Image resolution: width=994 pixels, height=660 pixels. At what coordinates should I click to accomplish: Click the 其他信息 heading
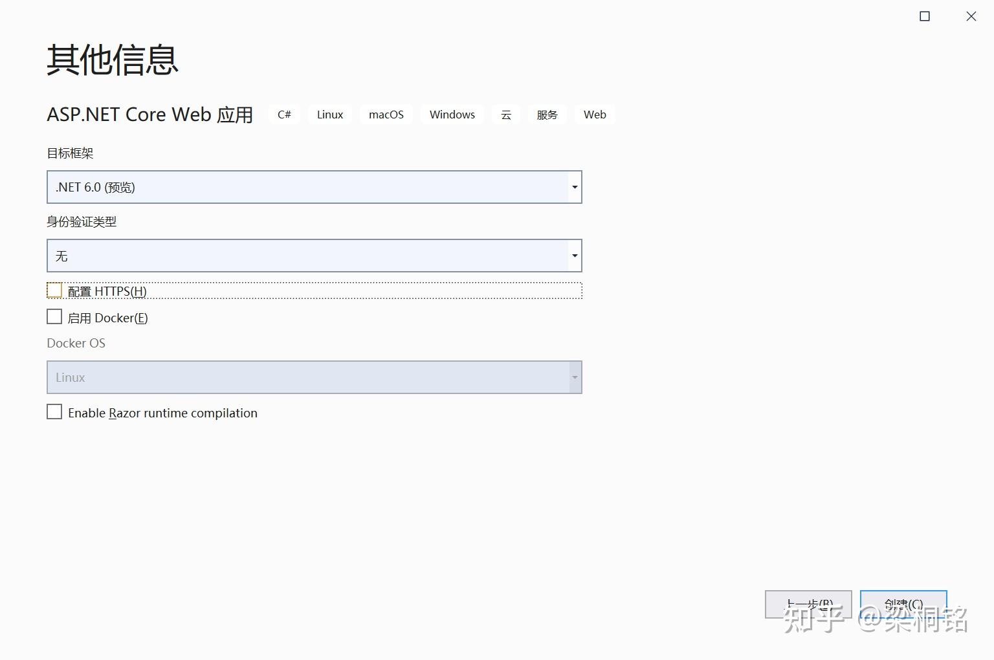pos(113,60)
